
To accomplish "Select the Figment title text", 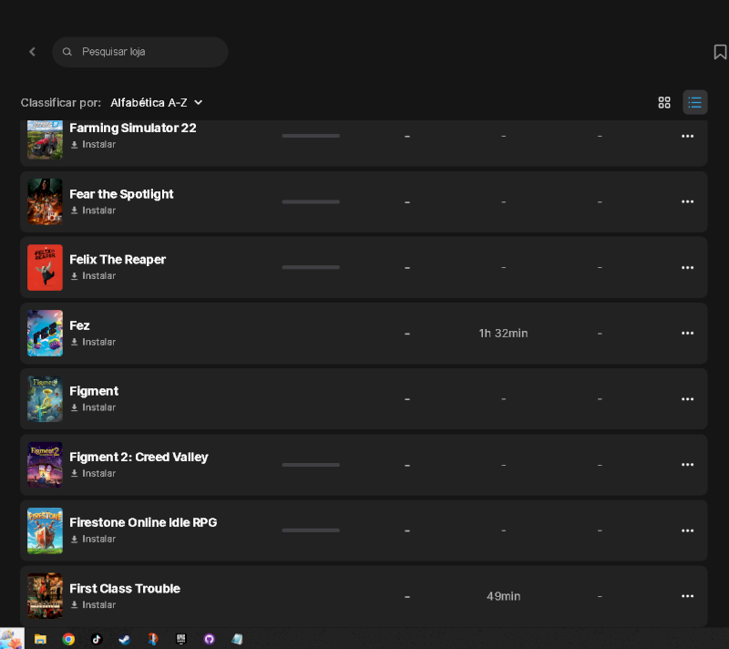I will pyautogui.click(x=94, y=391).
